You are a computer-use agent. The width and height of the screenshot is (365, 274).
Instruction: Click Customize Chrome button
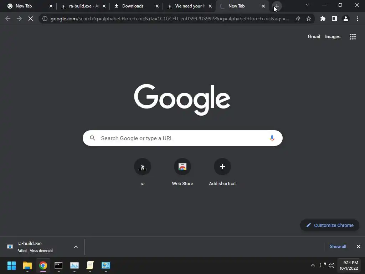(x=330, y=225)
